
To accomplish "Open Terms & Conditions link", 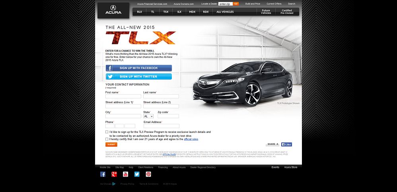I will [x=149, y=184].
